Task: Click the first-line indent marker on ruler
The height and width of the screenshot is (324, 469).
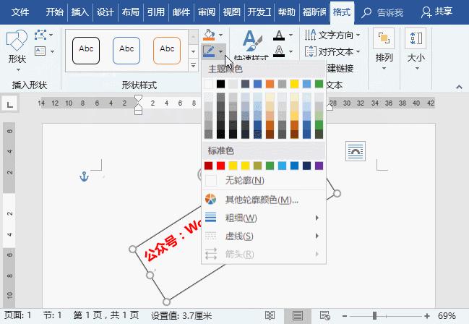Action: click(x=138, y=98)
